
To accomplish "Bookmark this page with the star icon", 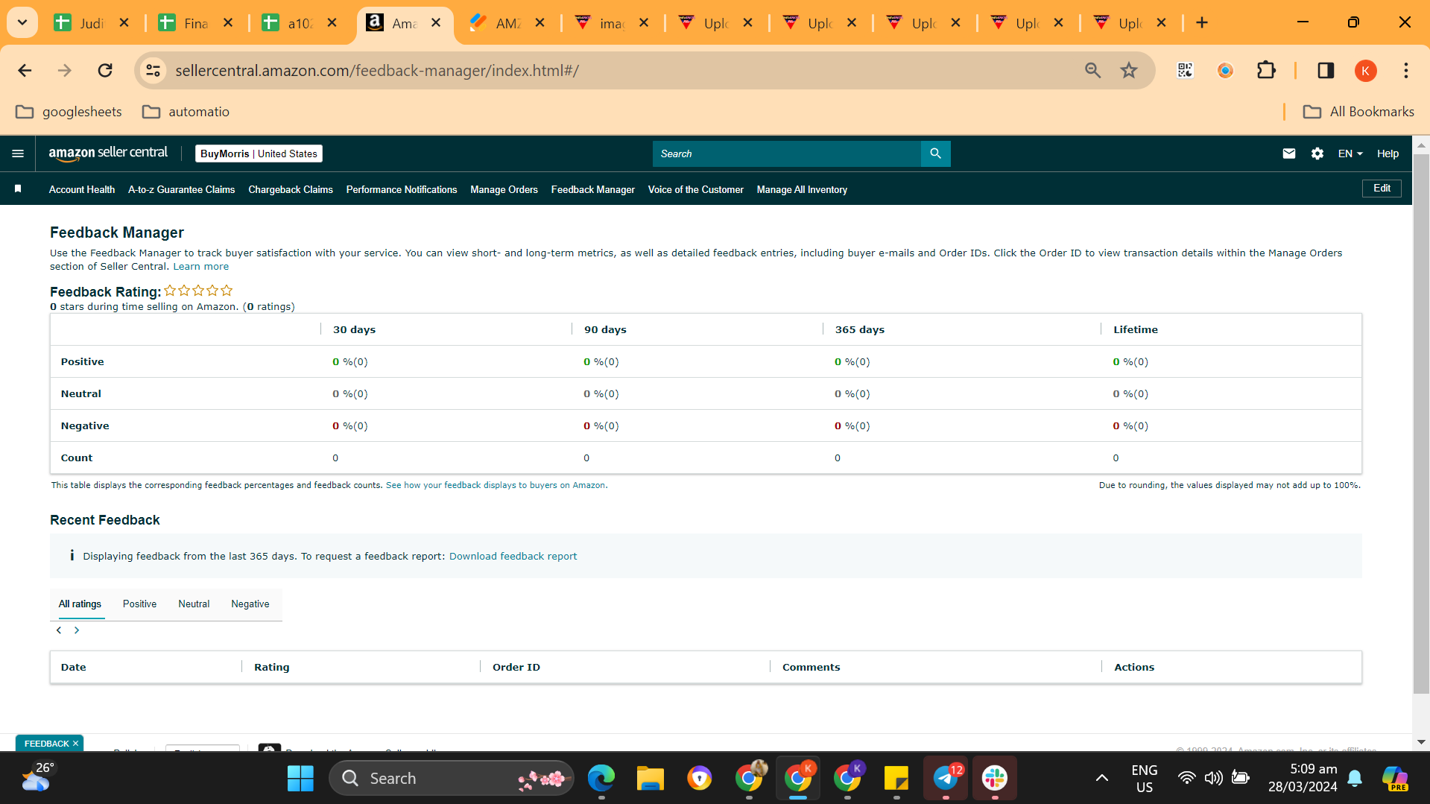I will (1129, 70).
